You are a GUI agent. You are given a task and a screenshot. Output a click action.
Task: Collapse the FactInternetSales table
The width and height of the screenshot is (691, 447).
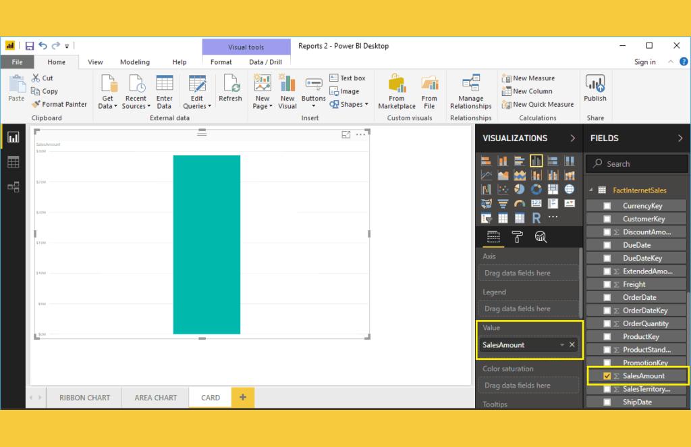(x=591, y=190)
